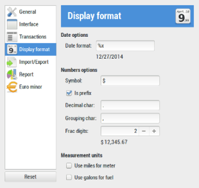Focus the Date format text field
The image size is (199, 188).
[125, 46]
